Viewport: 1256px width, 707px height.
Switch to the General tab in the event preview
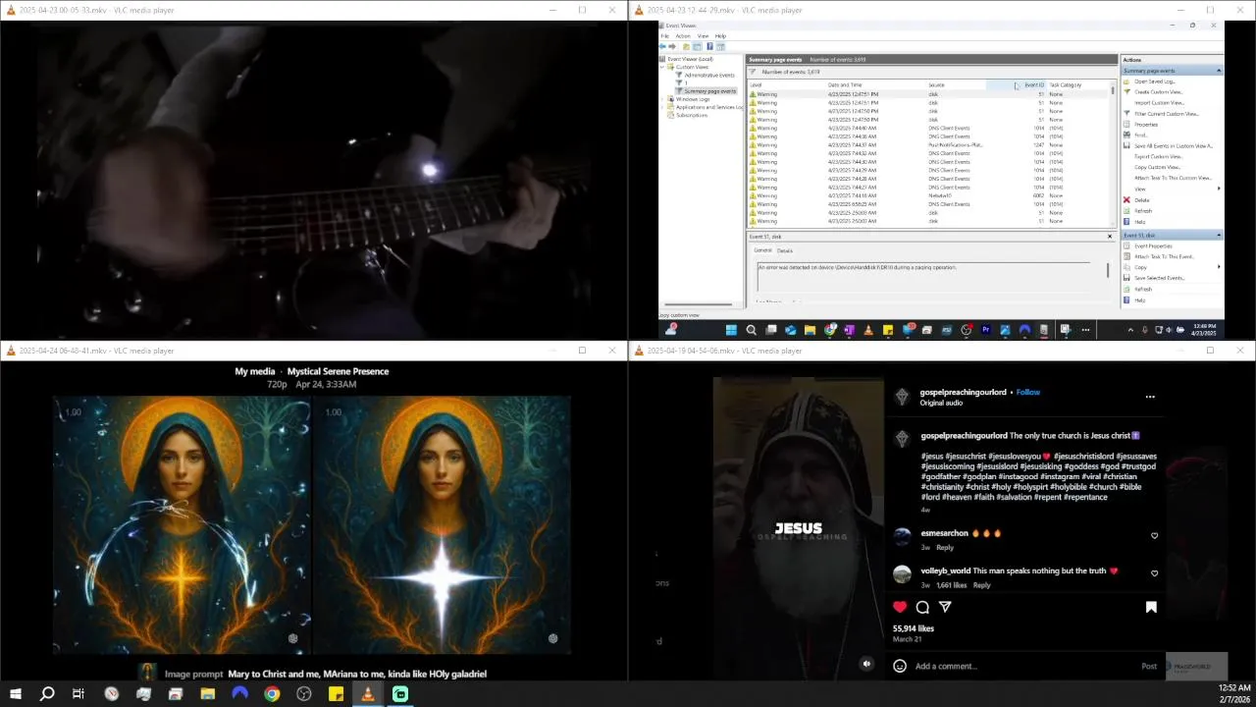762,250
